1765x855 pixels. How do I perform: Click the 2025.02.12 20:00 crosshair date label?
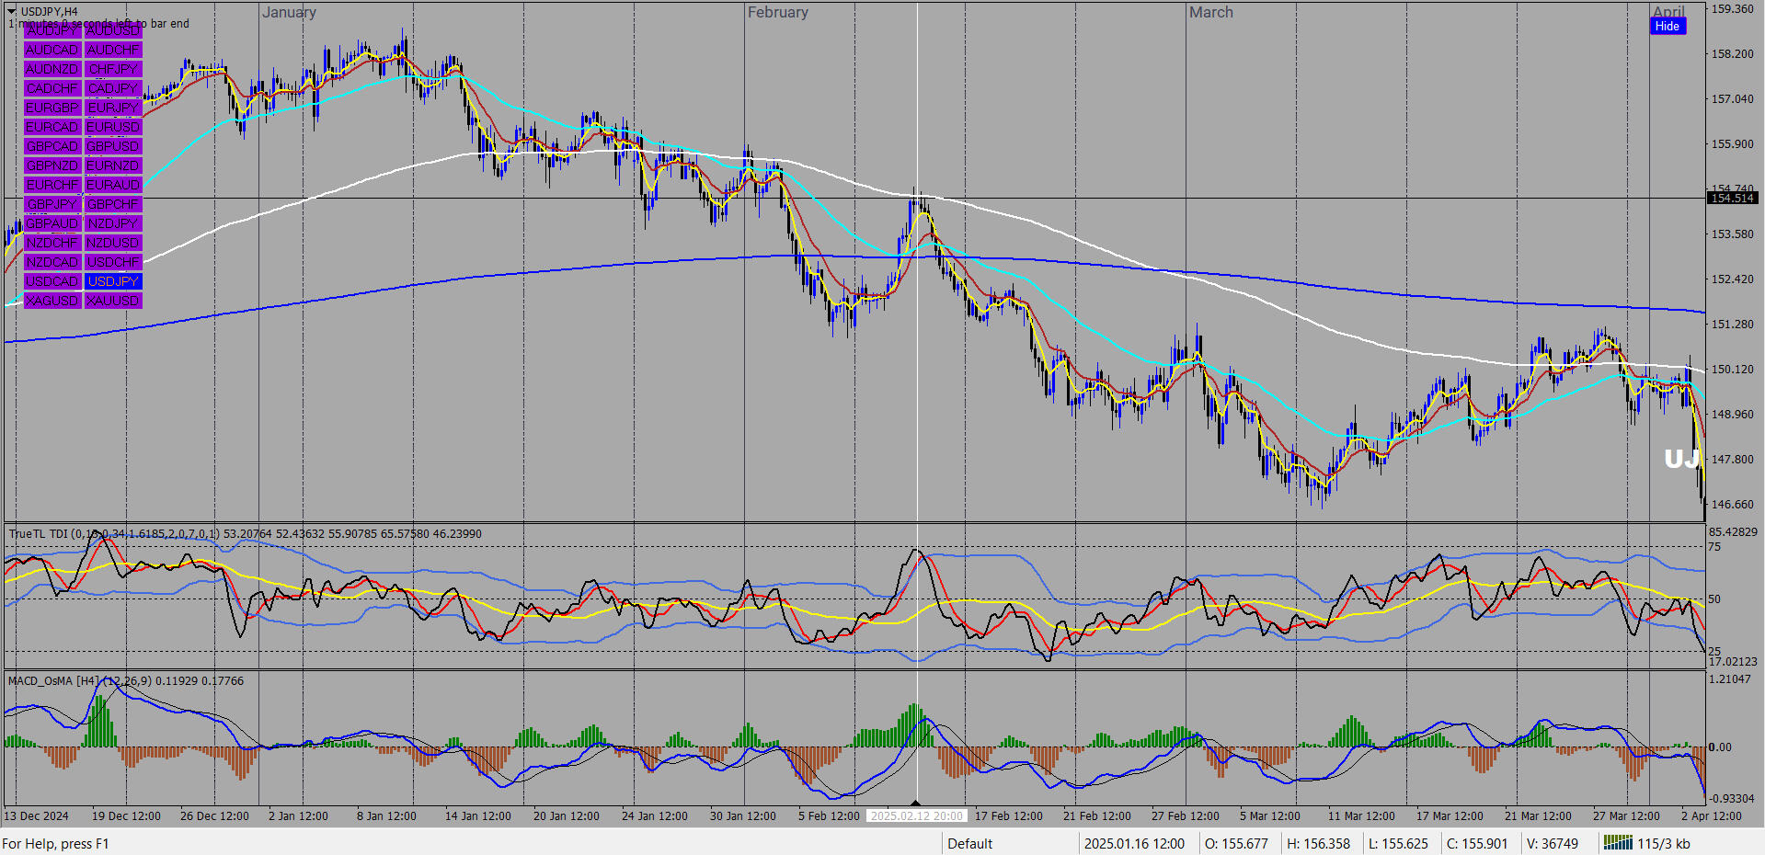click(916, 815)
